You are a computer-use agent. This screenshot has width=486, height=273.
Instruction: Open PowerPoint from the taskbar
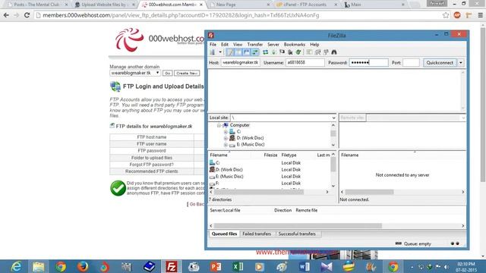click(x=216, y=266)
